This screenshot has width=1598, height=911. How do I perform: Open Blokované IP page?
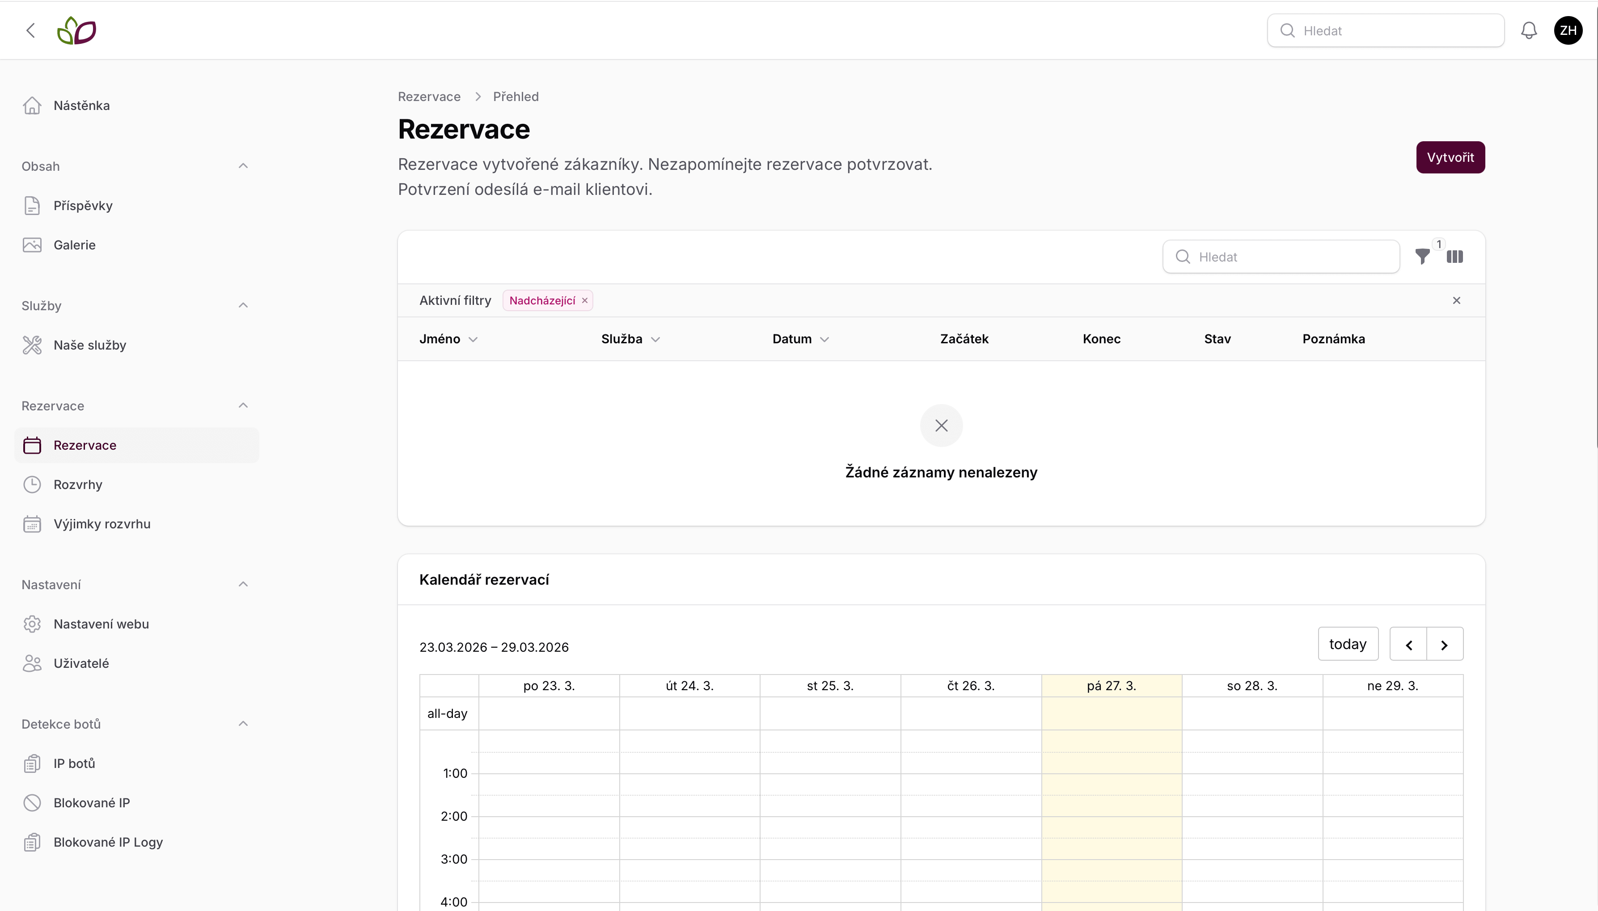(91, 803)
